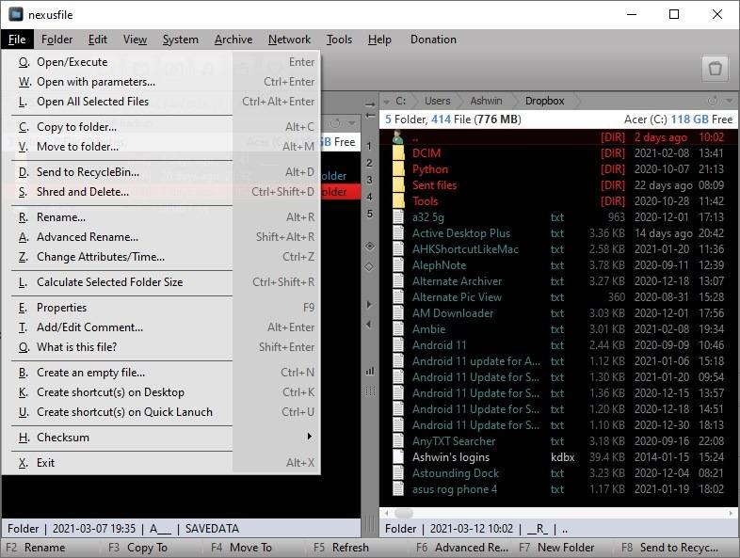
Task: Click the refresh icon in the Dropbox path bar
Action: [x=713, y=101]
